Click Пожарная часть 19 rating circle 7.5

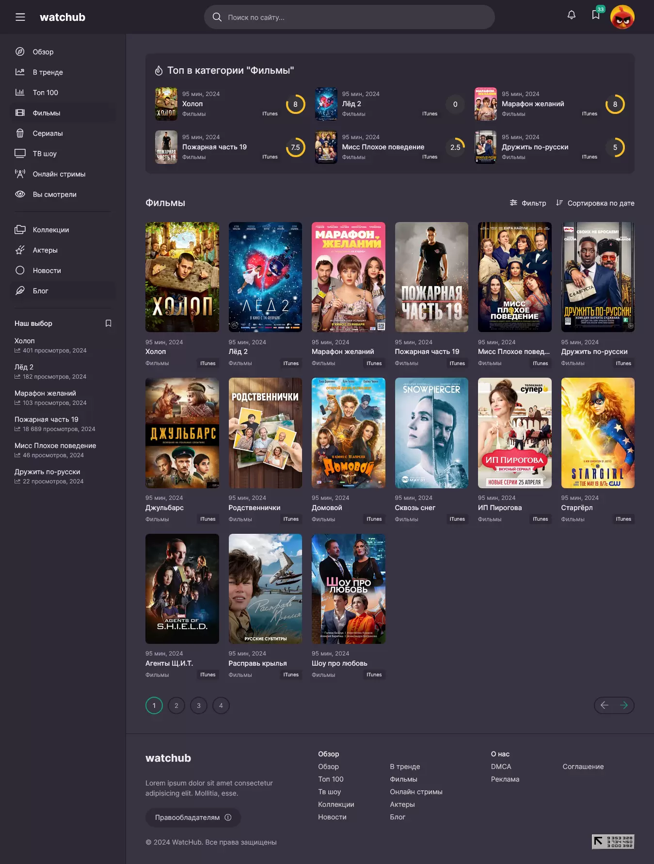[x=295, y=147]
